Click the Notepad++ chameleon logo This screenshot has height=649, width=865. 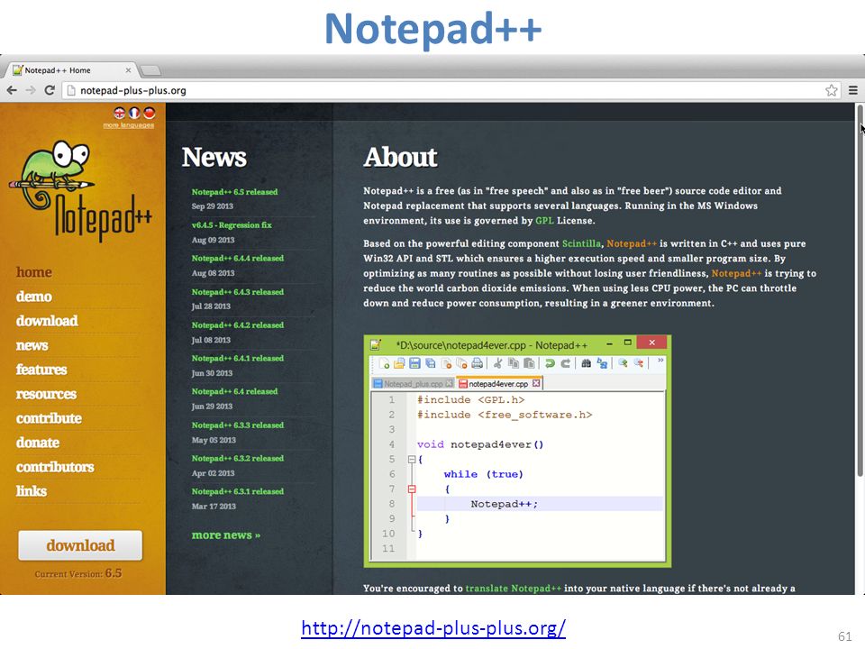[x=80, y=190]
